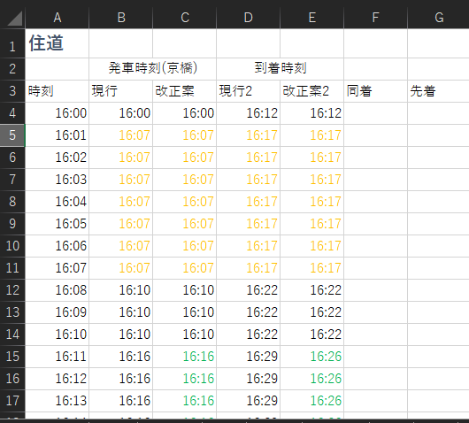
Task: Click the select-all corner triangle
Action: [x=14, y=18]
